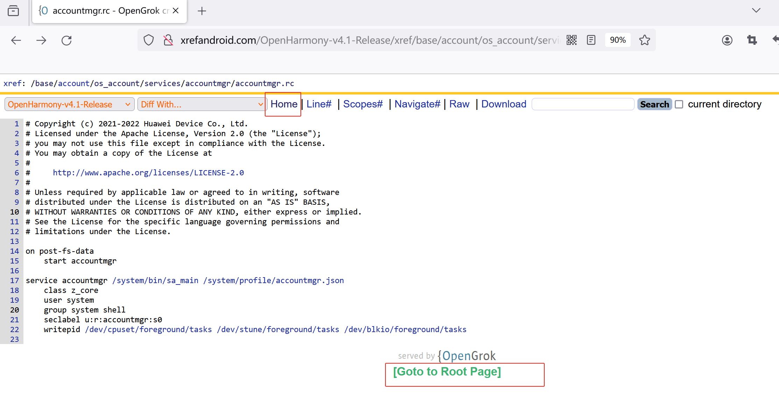Open the apache.org LICENSE-2.0 link
Image resolution: width=779 pixels, height=414 pixels.
[148, 173]
